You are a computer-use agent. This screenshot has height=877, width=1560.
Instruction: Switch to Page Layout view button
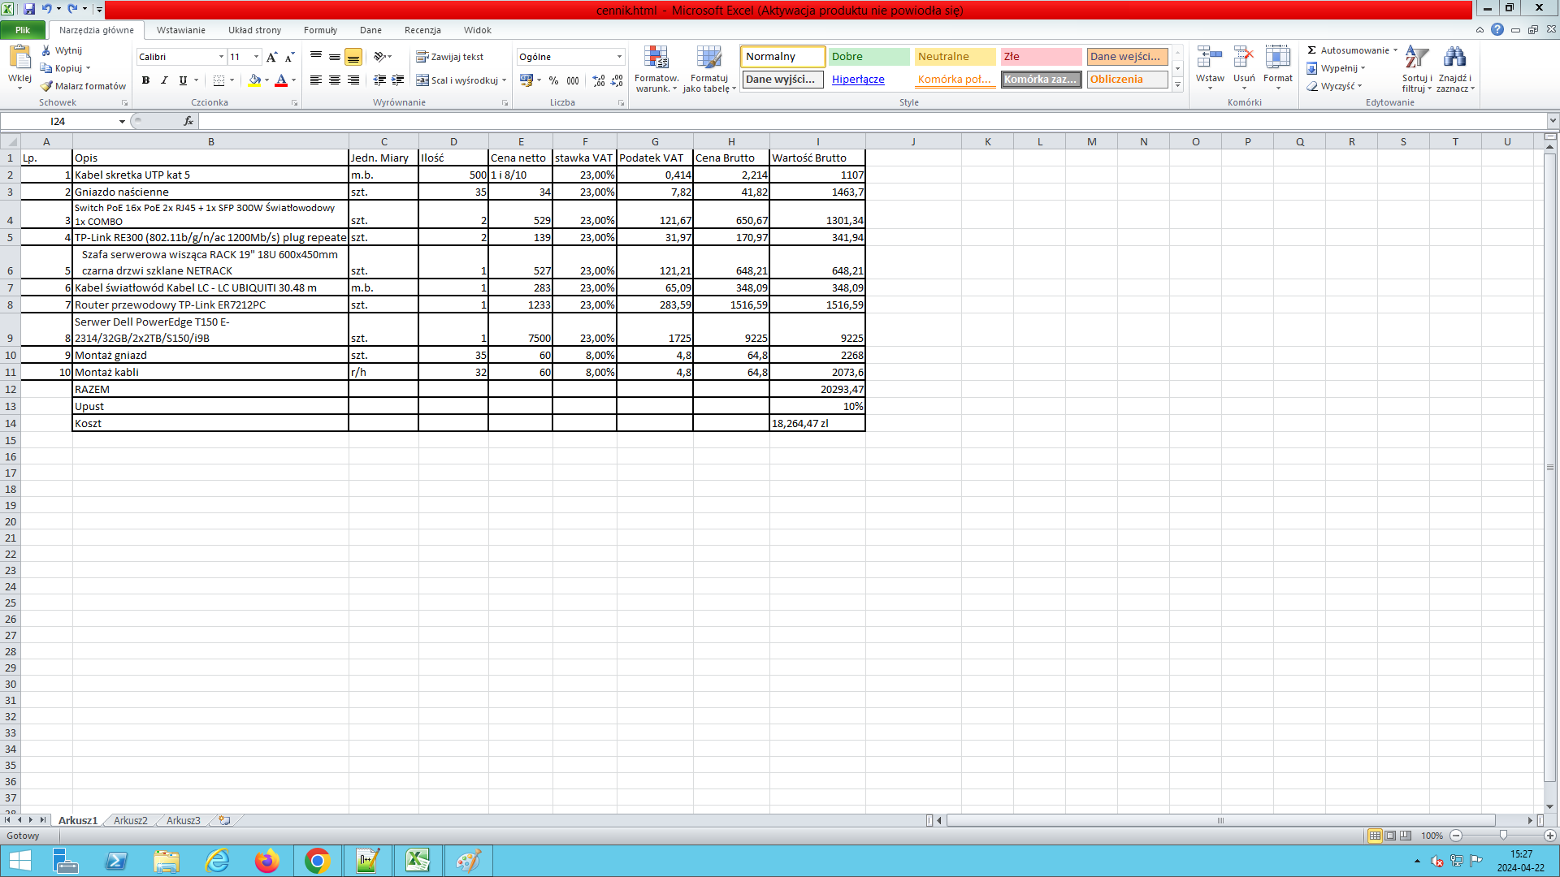[1390, 836]
